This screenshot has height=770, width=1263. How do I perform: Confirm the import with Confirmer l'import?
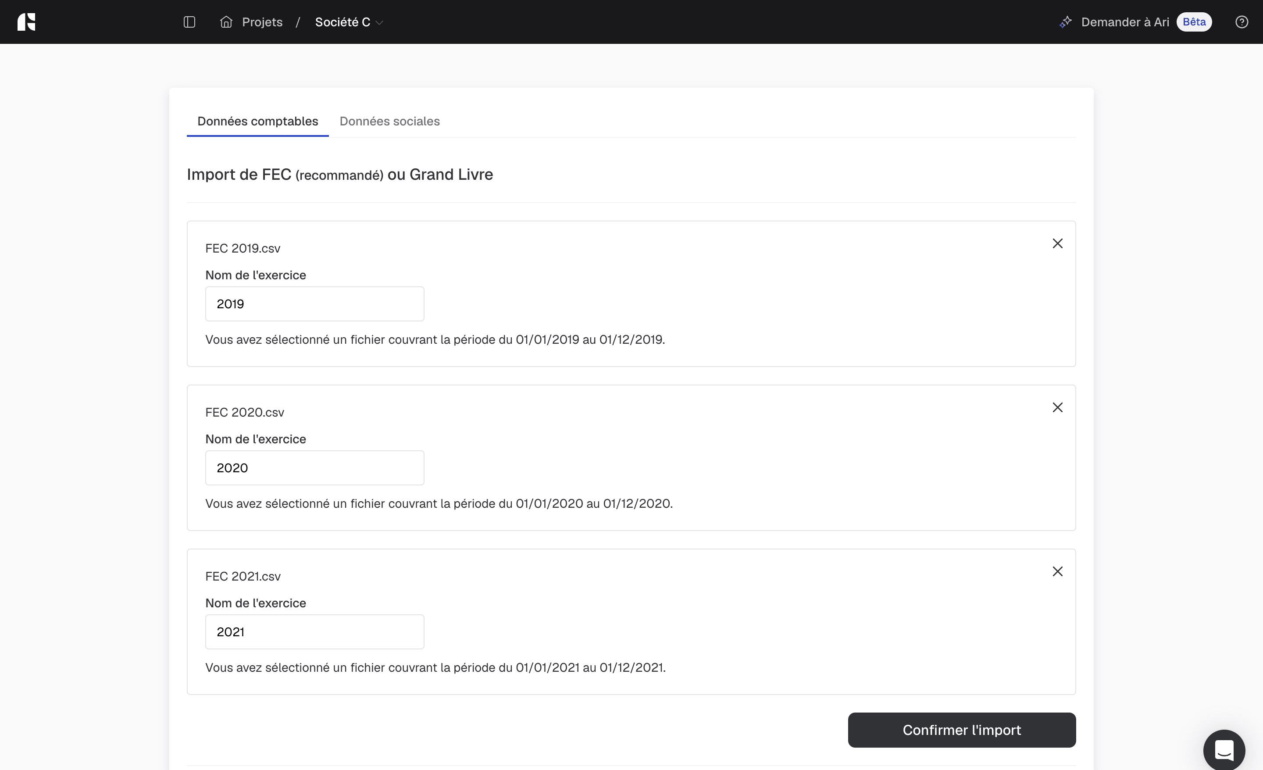click(x=962, y=730)
